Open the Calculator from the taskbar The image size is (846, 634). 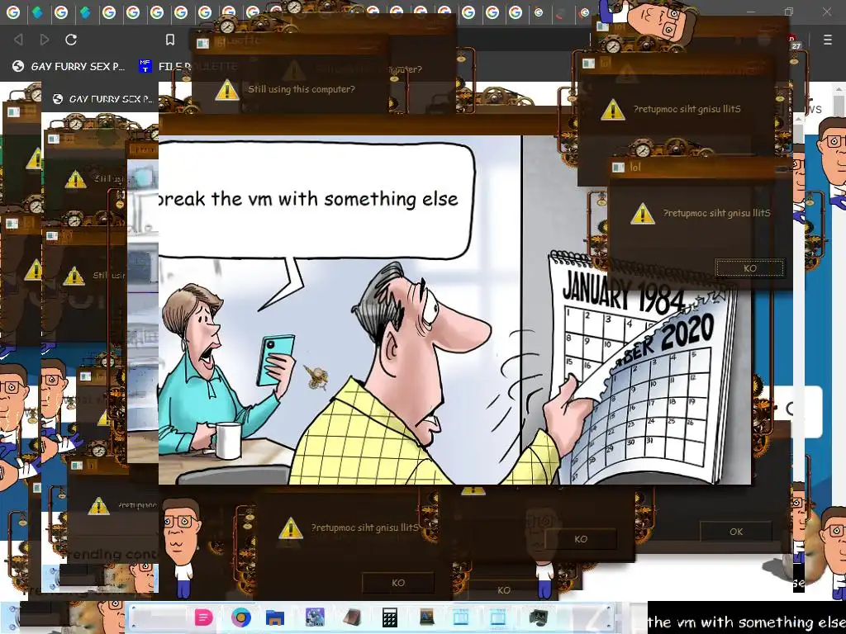(x=390, y=617)
